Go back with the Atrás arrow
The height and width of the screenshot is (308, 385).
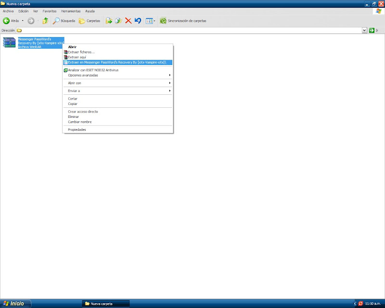11,21
